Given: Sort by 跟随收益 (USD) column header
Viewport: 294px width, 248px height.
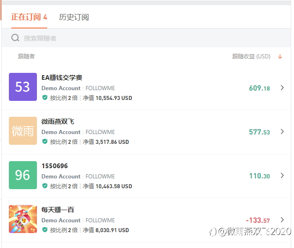Looking at the screenshot, I should click(251, 57).
